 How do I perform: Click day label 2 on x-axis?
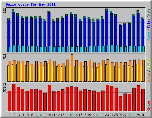pos(14,115)
